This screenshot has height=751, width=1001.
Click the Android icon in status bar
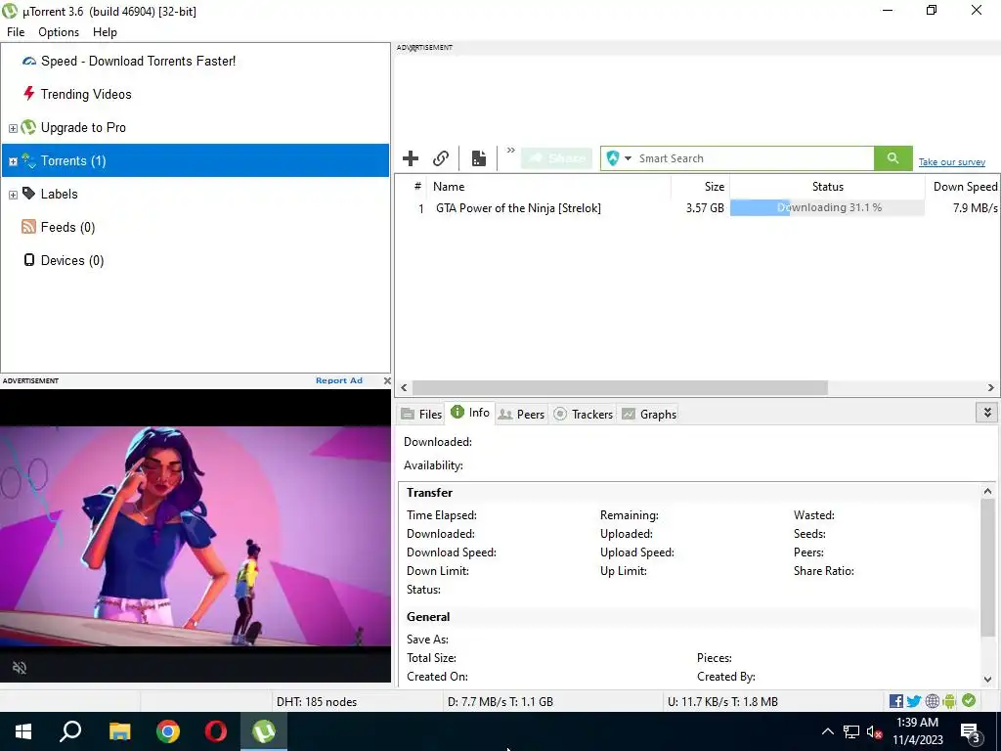click(x=949, y=702)
